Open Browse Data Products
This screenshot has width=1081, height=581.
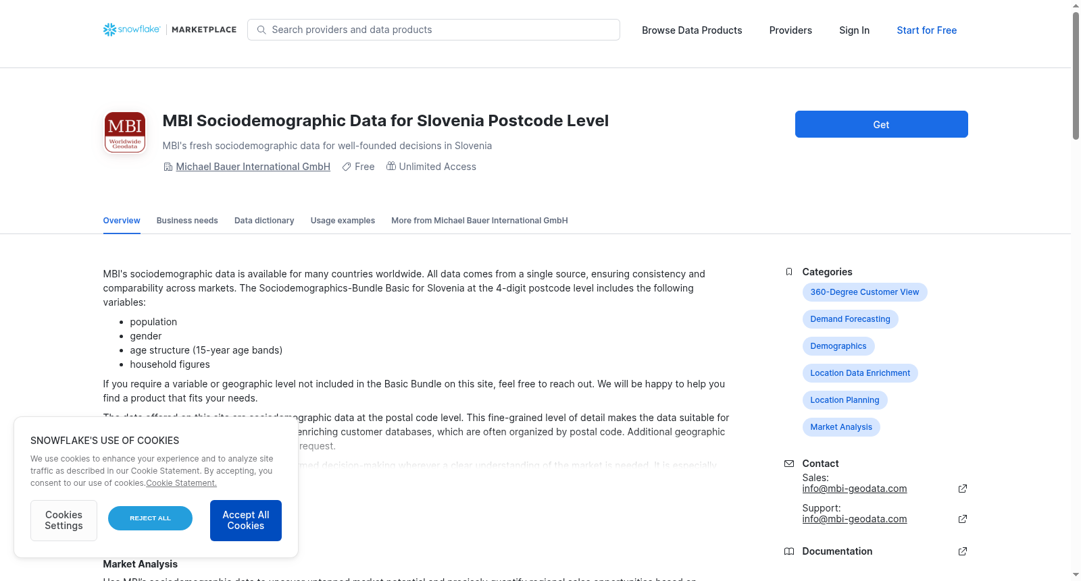(x=692, y=30)
